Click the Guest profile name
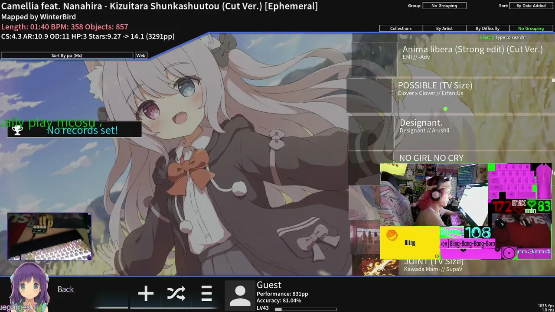 point(269,285)
